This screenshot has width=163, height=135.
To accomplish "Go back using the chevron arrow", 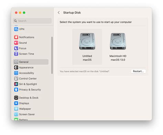I will click(x=59, y=12).
